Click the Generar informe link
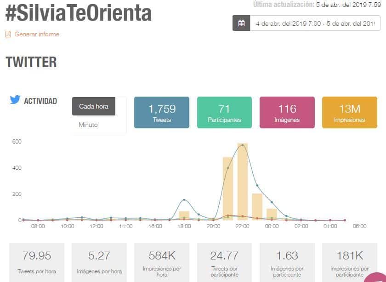This screenshot has height=282, width=386. point(37,34)
